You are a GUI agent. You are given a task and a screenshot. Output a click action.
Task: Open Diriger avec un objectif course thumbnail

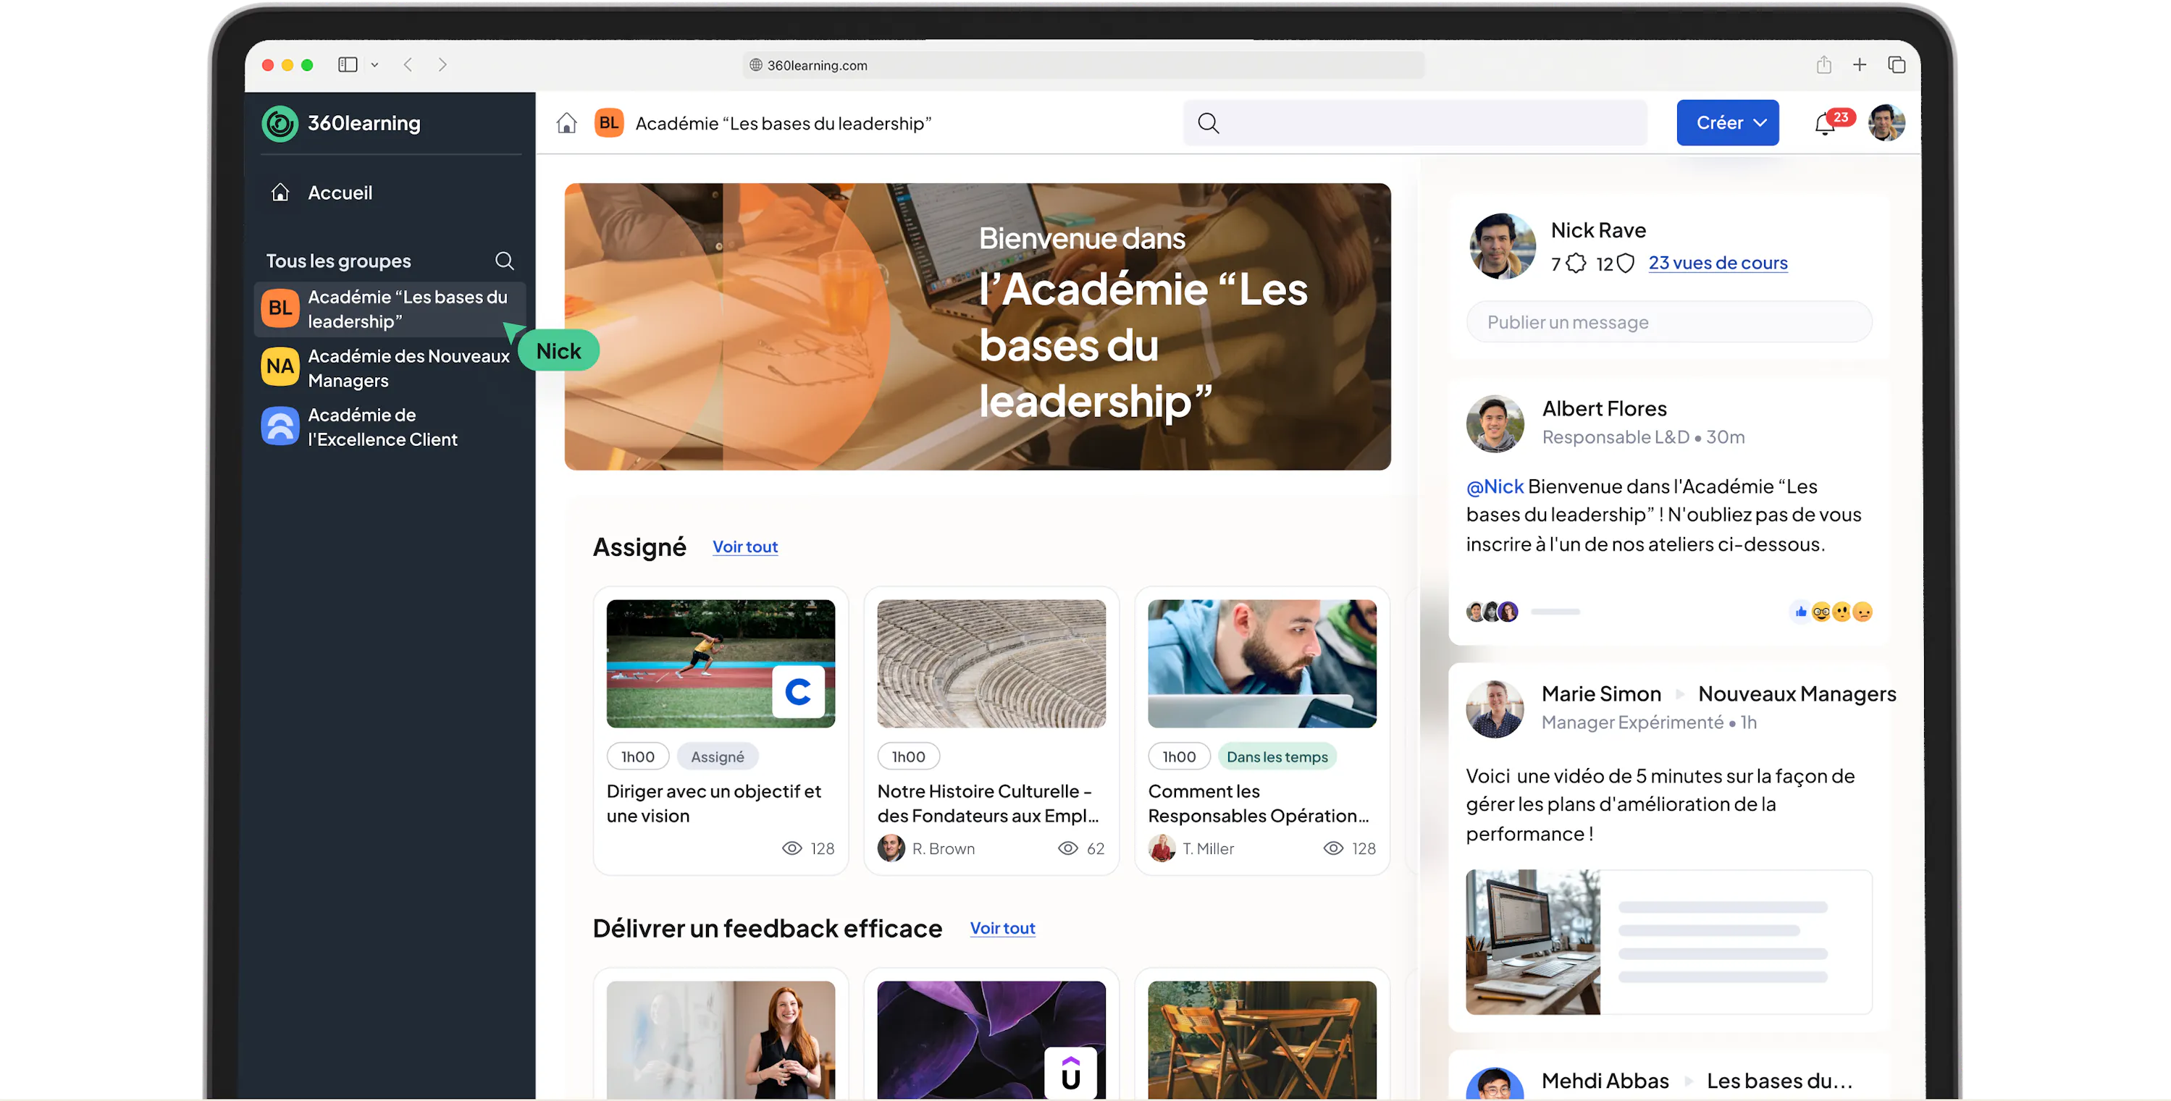tap(721, 663)
